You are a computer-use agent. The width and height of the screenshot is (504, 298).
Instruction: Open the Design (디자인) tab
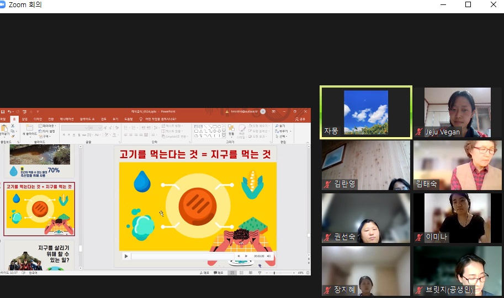pyautogui.click(x=38, y=119)
